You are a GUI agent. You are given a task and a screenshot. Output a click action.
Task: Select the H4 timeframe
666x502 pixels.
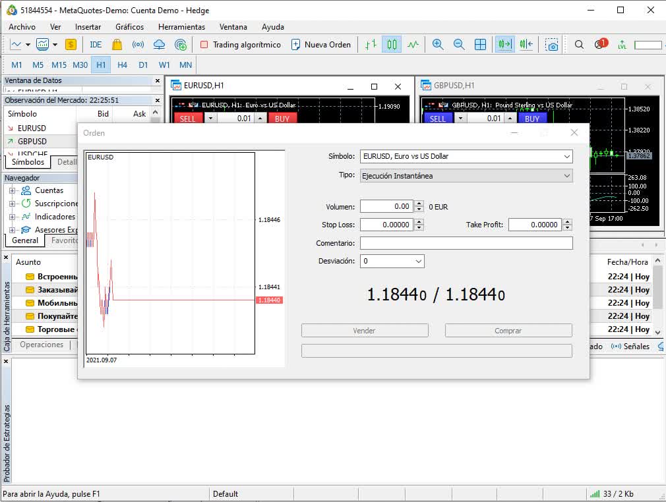pos(122,65)
